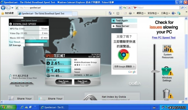This screenshot has height=110, width=188.
Task: Click the first Share Your button
Action: [x=21, y=98]
